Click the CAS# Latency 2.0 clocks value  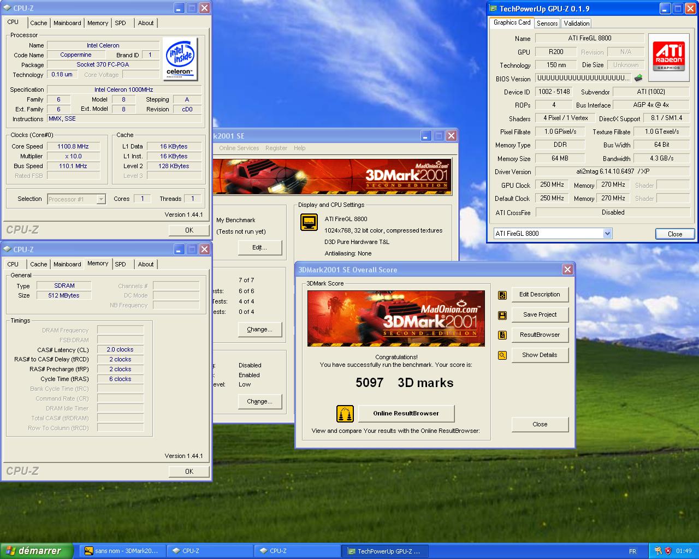pyautogui.click(x=120, y=349)
